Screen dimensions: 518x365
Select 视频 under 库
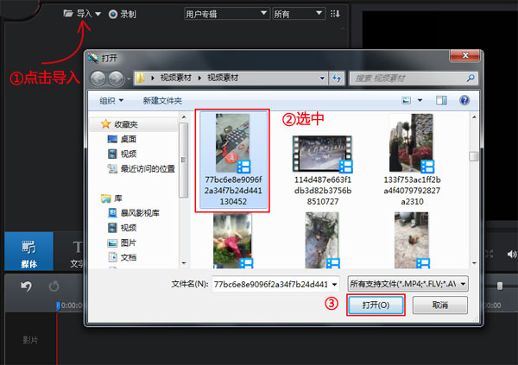[128, 228]
